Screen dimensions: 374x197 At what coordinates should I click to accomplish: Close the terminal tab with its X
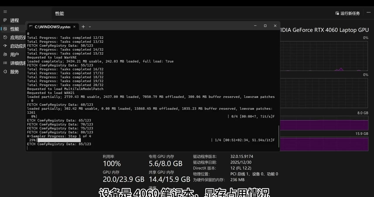click(x=74, y=27)
